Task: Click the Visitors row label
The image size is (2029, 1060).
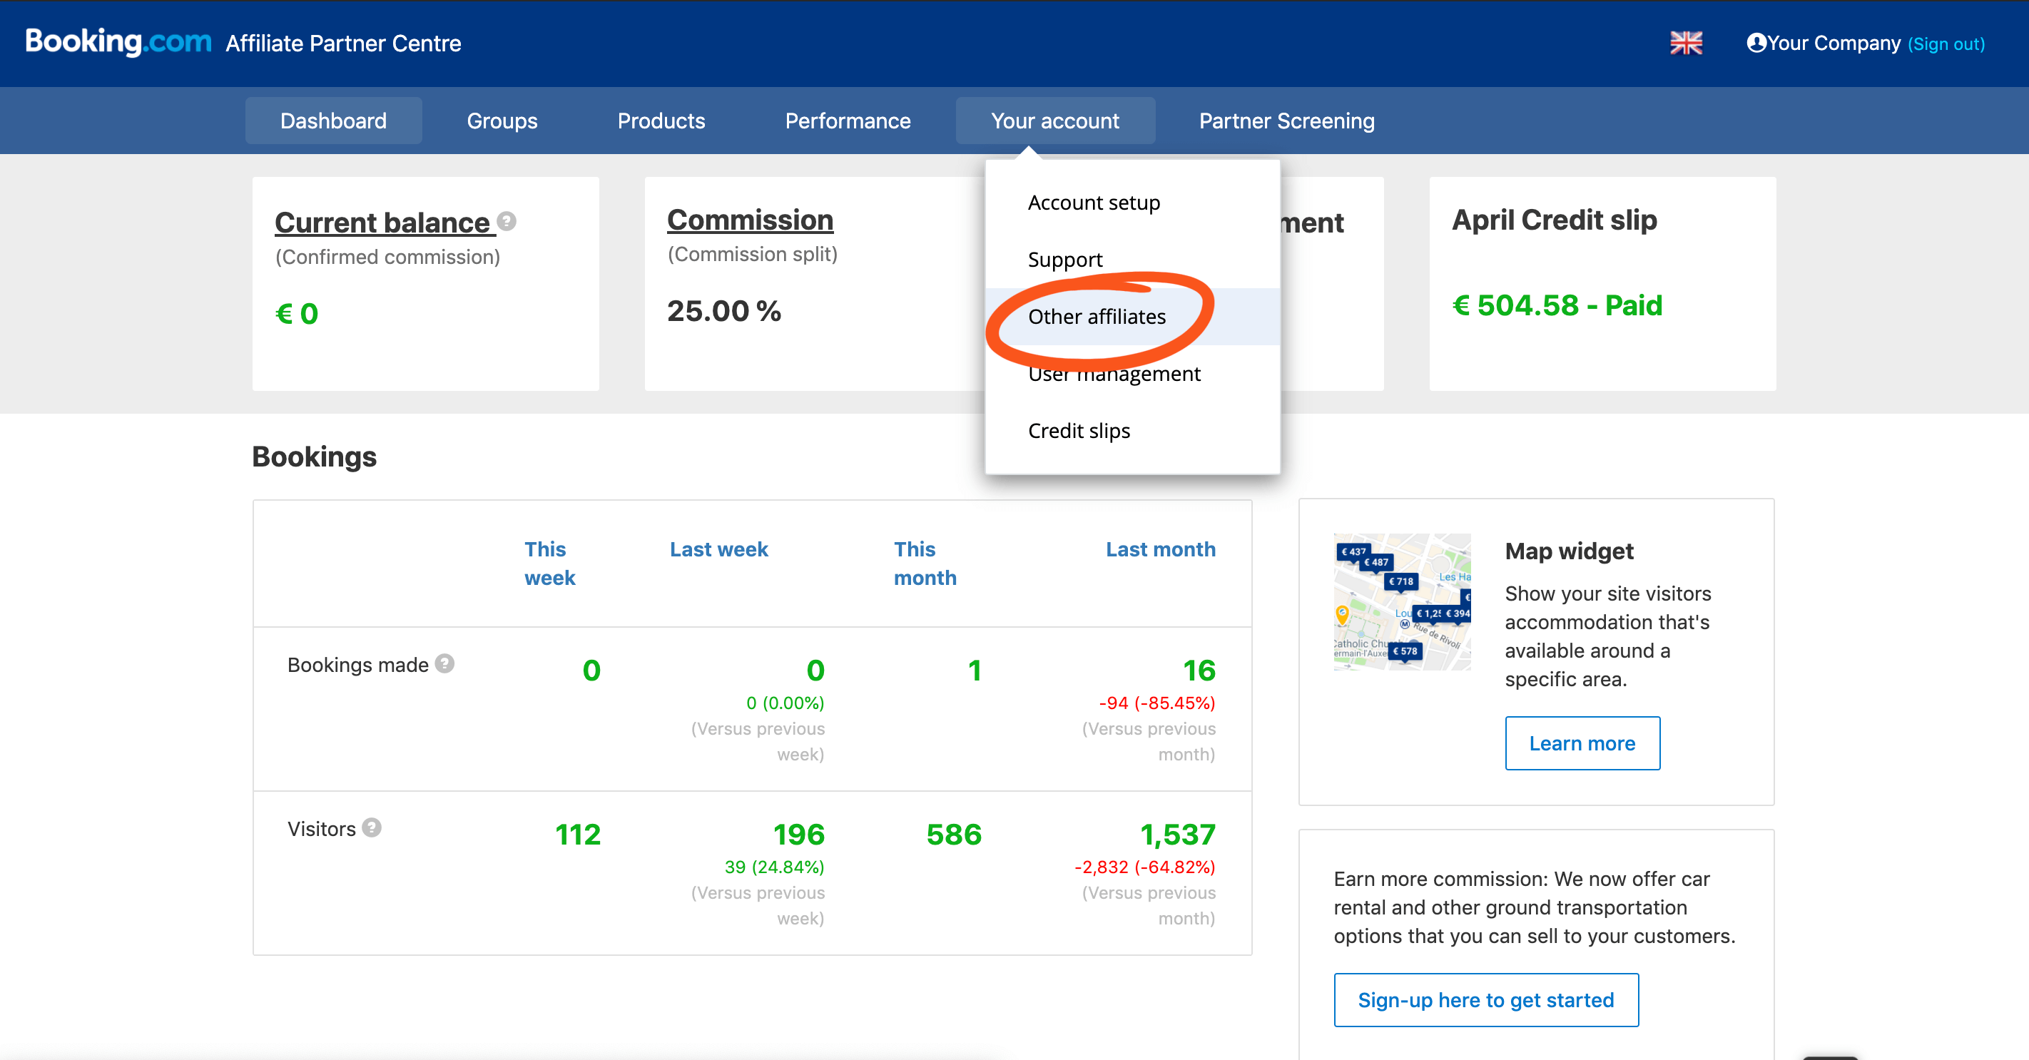Action: pyautogui.click(x=321, y=828)
